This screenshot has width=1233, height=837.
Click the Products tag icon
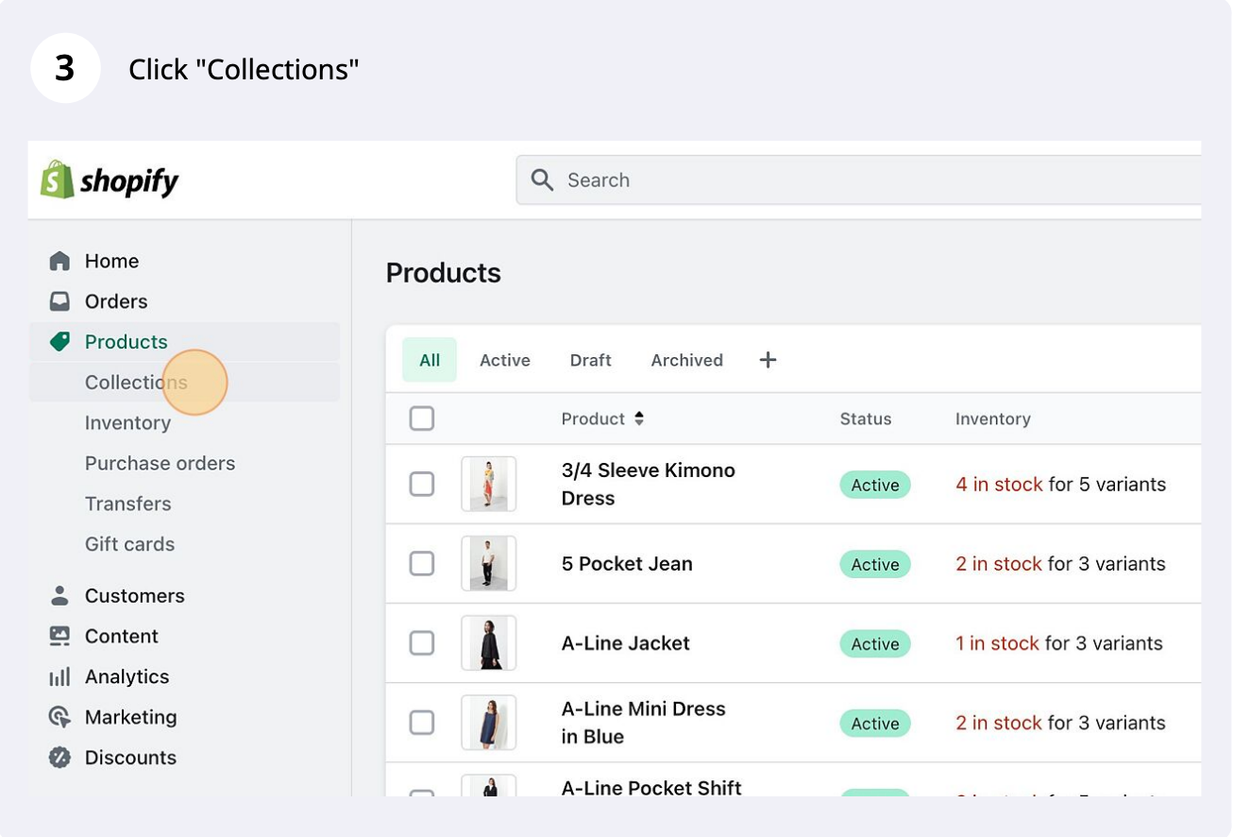pyautogui.click(x=59, y=342)
